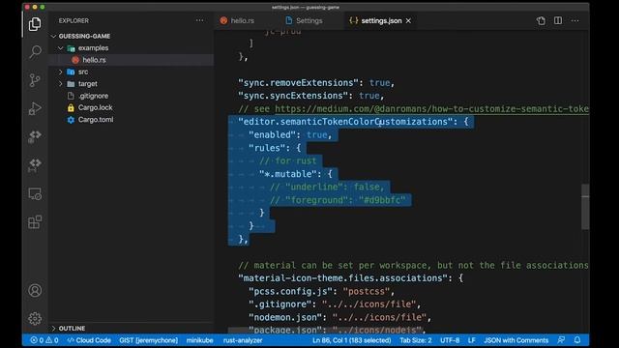The width and height of the screenshot is (619, 348).
Task: Expand the src folder
Action: 60,72
